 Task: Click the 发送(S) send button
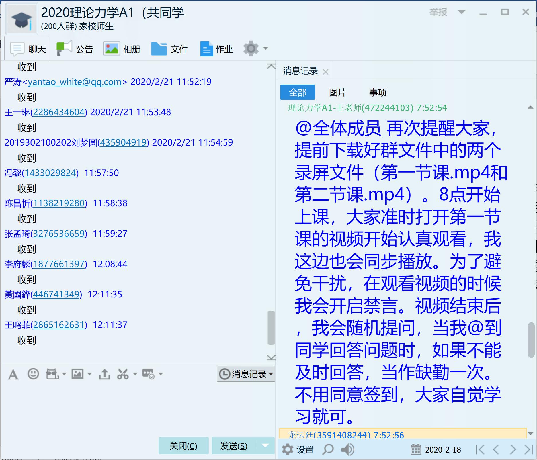tap(233, 446)
